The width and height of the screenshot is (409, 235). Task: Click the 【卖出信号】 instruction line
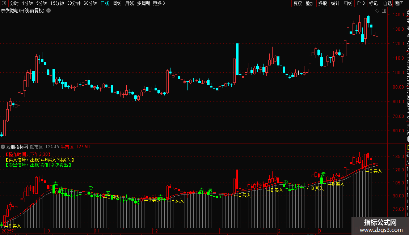click(x=38, y=165)
